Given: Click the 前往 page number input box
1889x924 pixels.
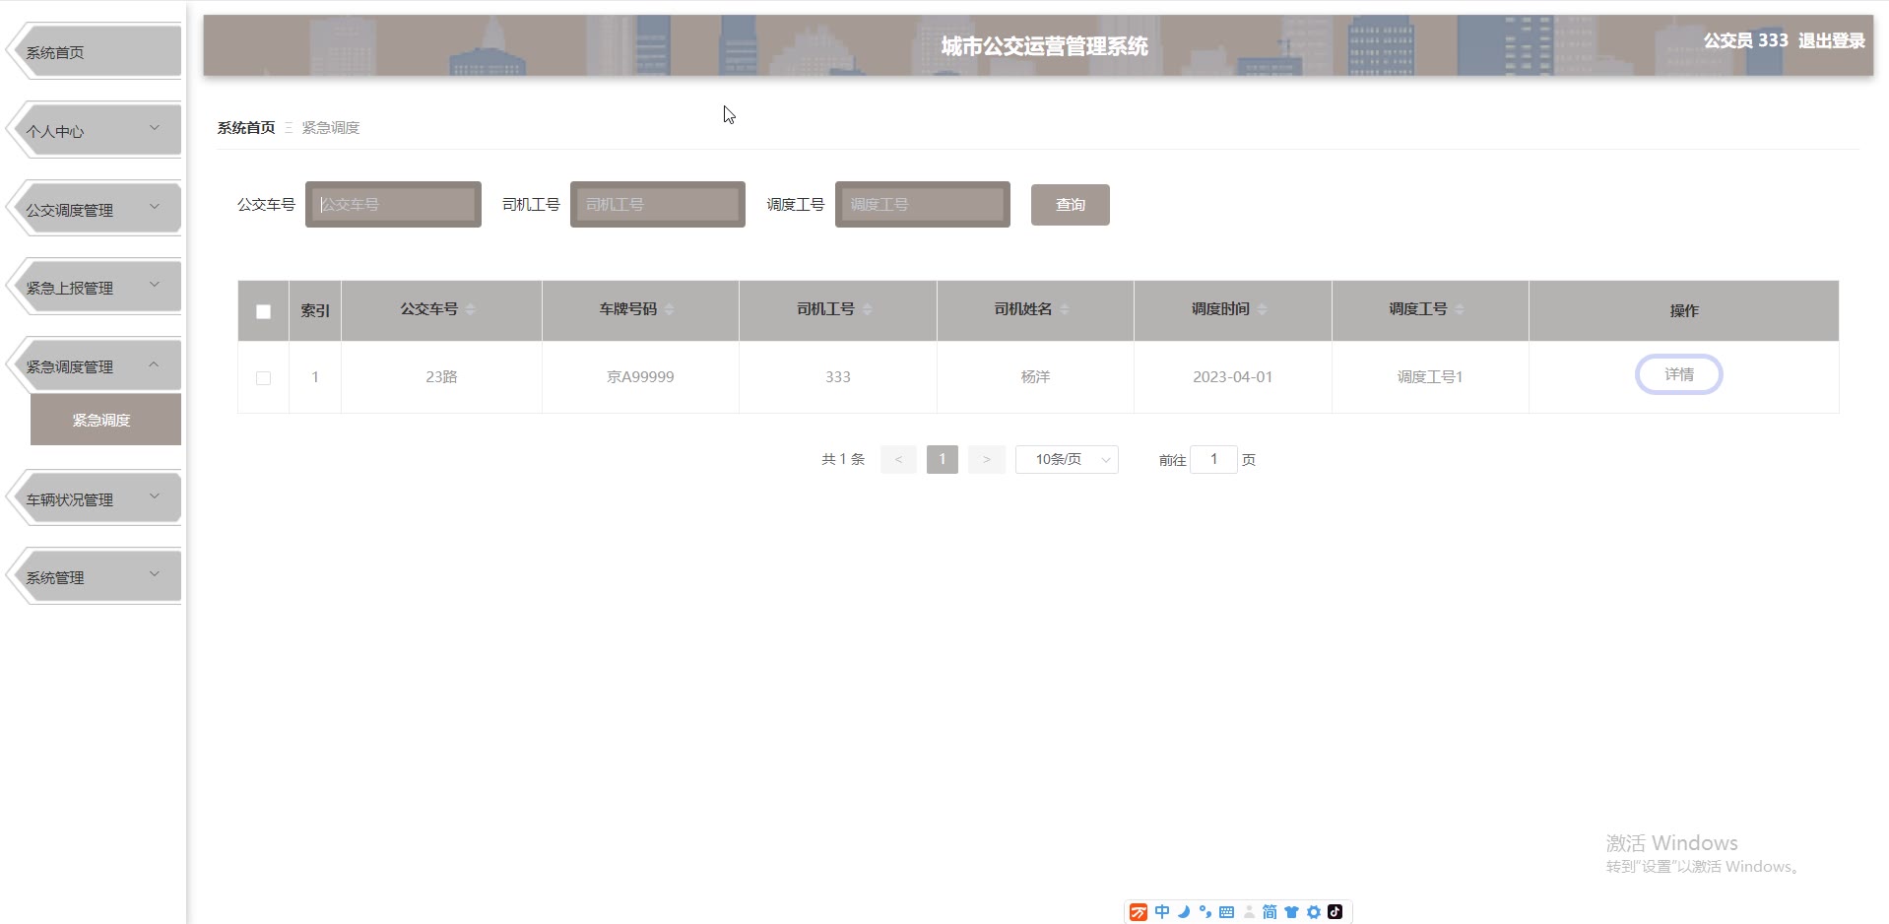Looking at the screenshot, I should click(1213, 460).
